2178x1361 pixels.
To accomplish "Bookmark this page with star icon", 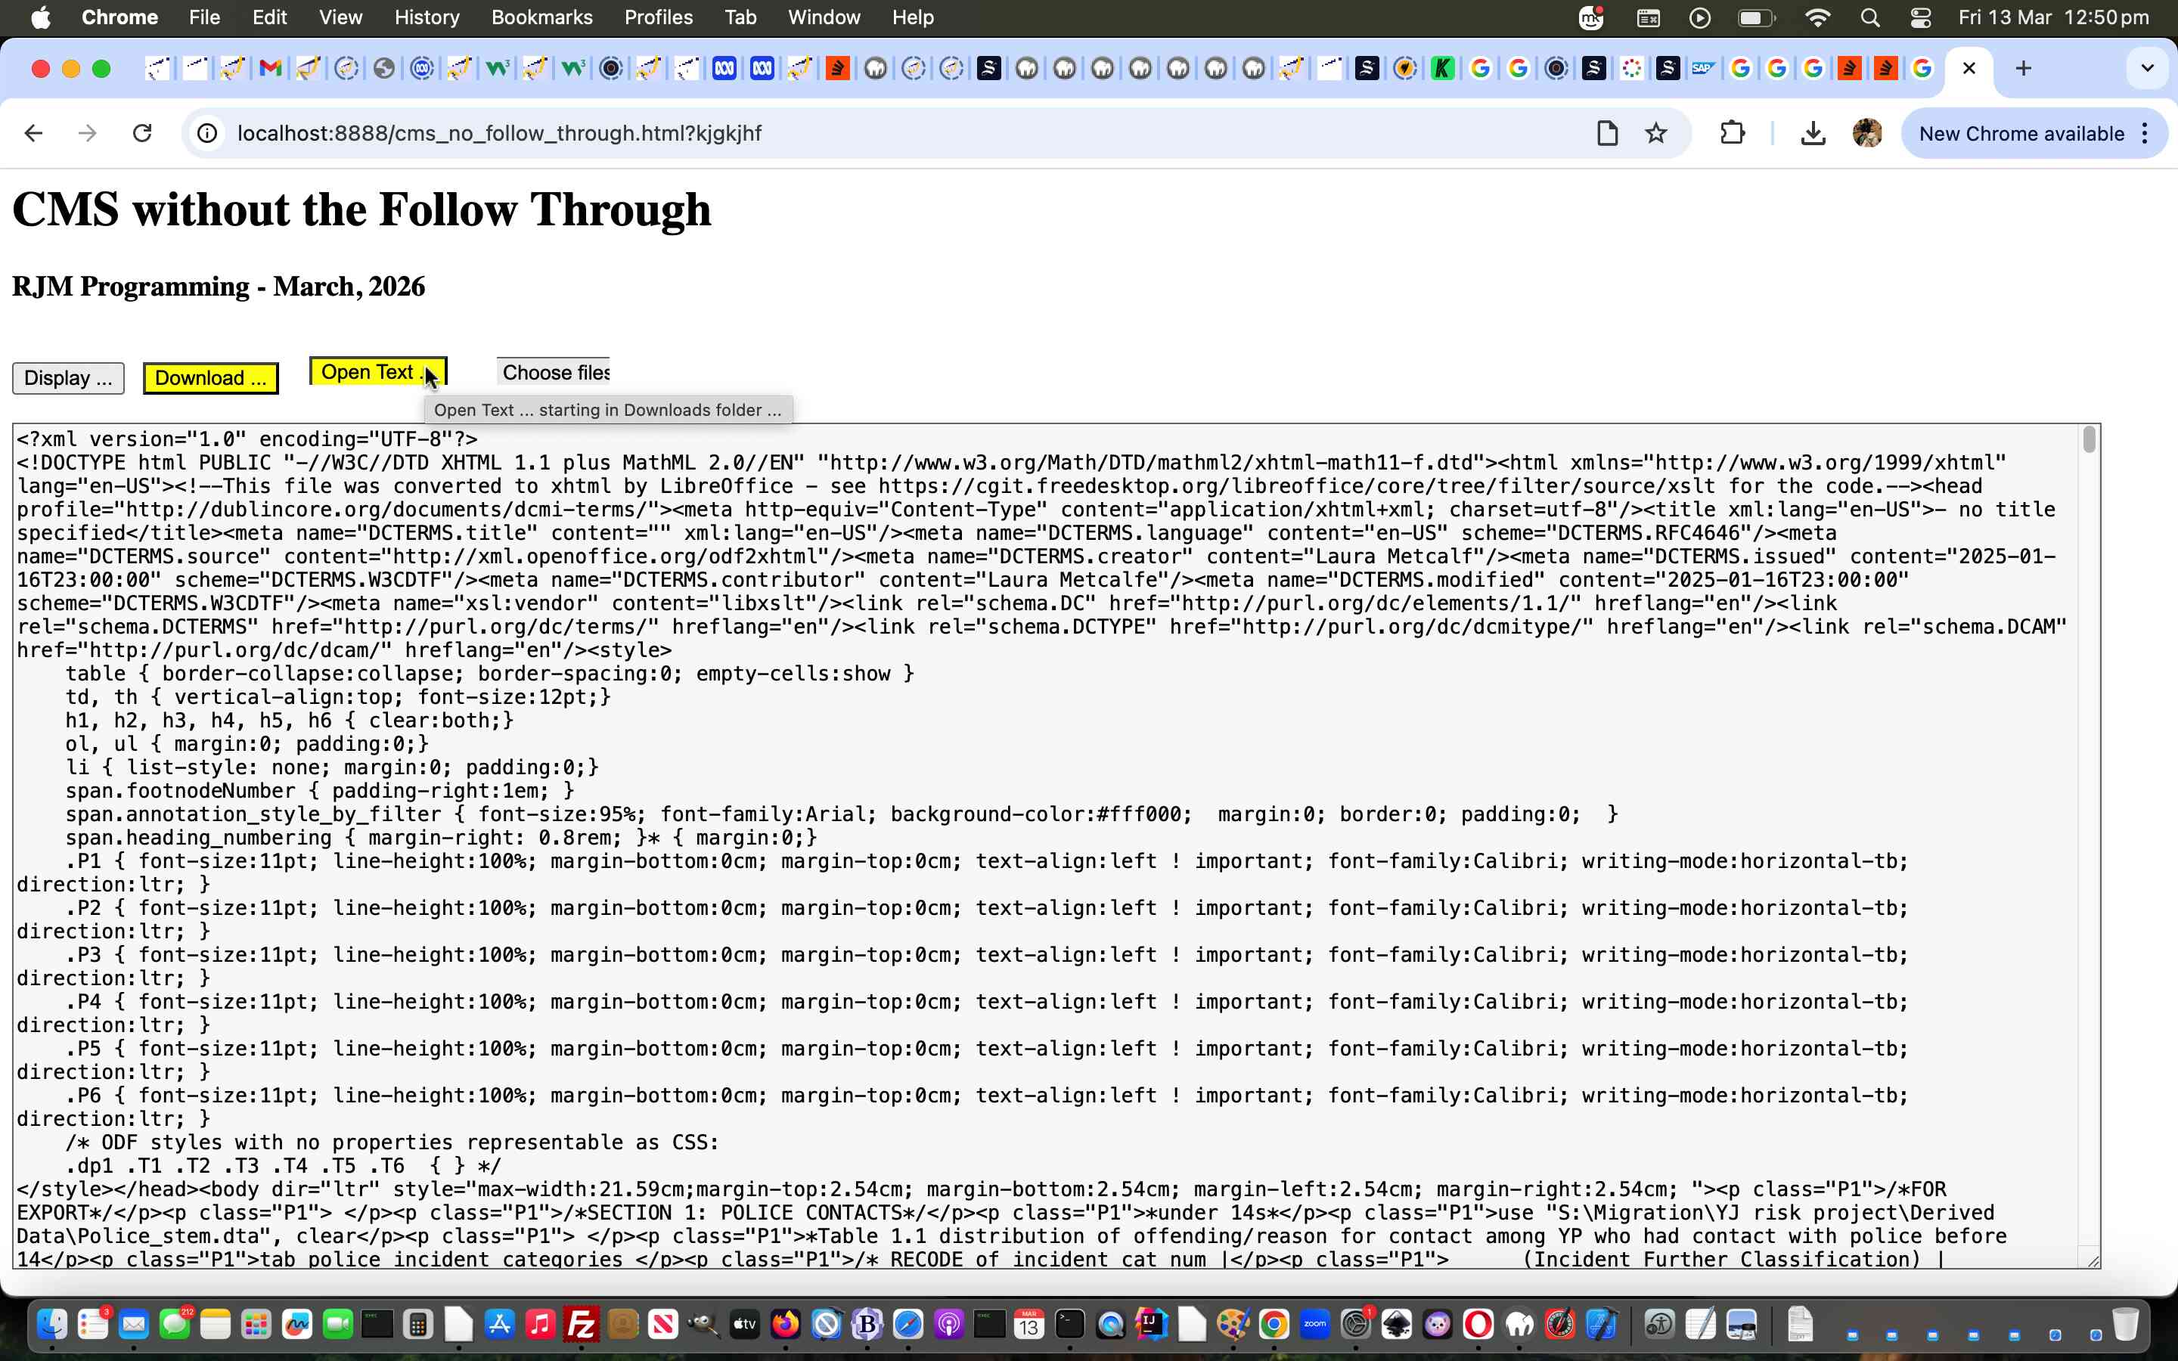I will point(1656,133).
